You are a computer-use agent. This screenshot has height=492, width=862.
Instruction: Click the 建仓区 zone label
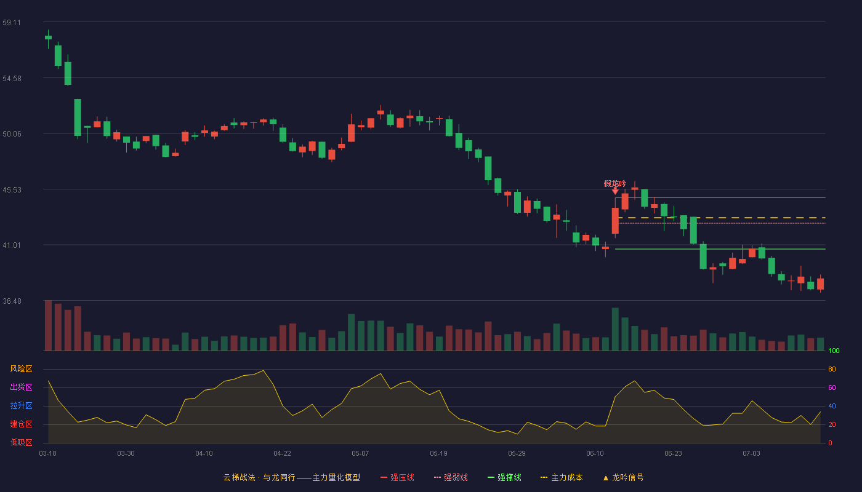[x=21, y=424]
